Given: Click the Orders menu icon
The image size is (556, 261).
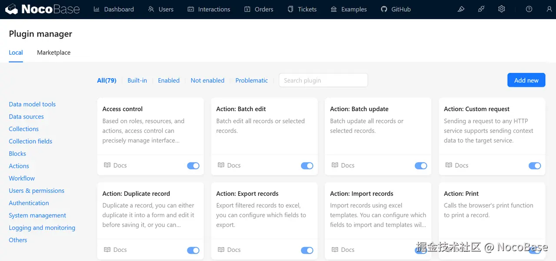Looking at the screenshot, I should (x=247, y=9).
